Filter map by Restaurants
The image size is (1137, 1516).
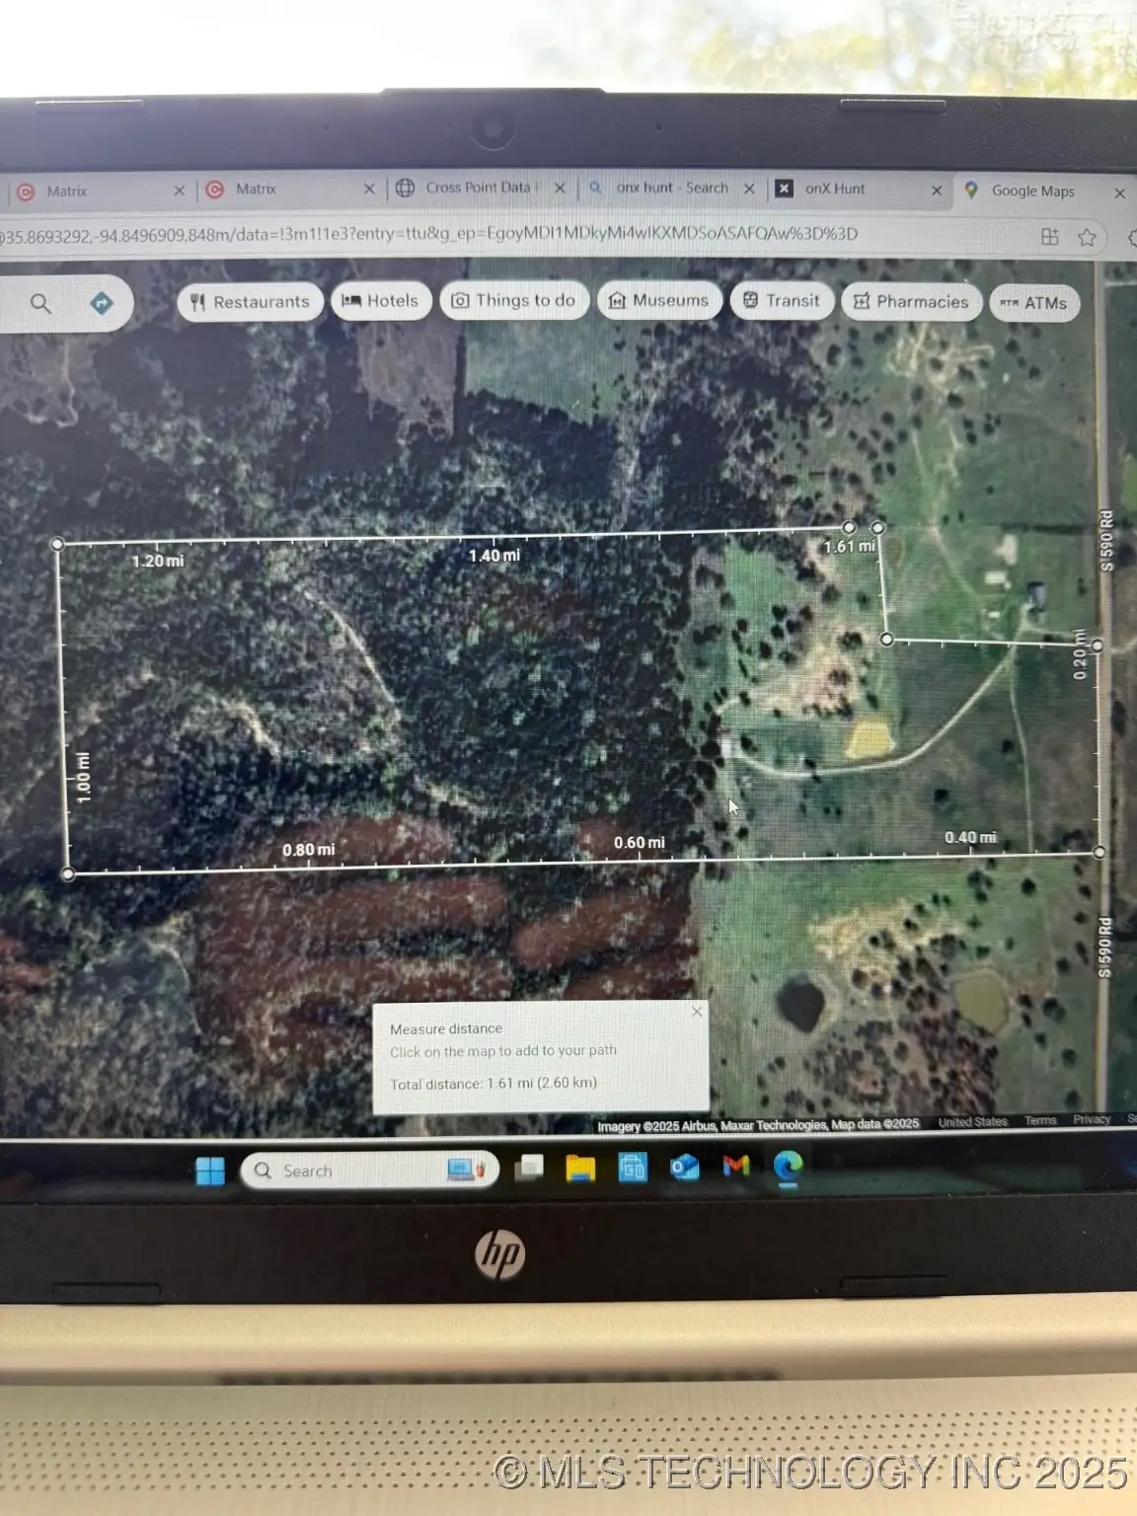click(251, 302)
